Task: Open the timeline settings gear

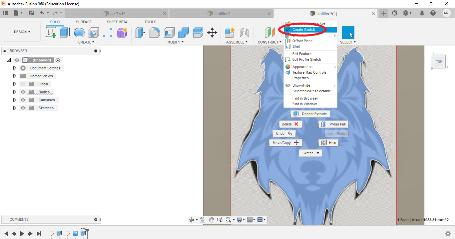Action: [448, 234]
